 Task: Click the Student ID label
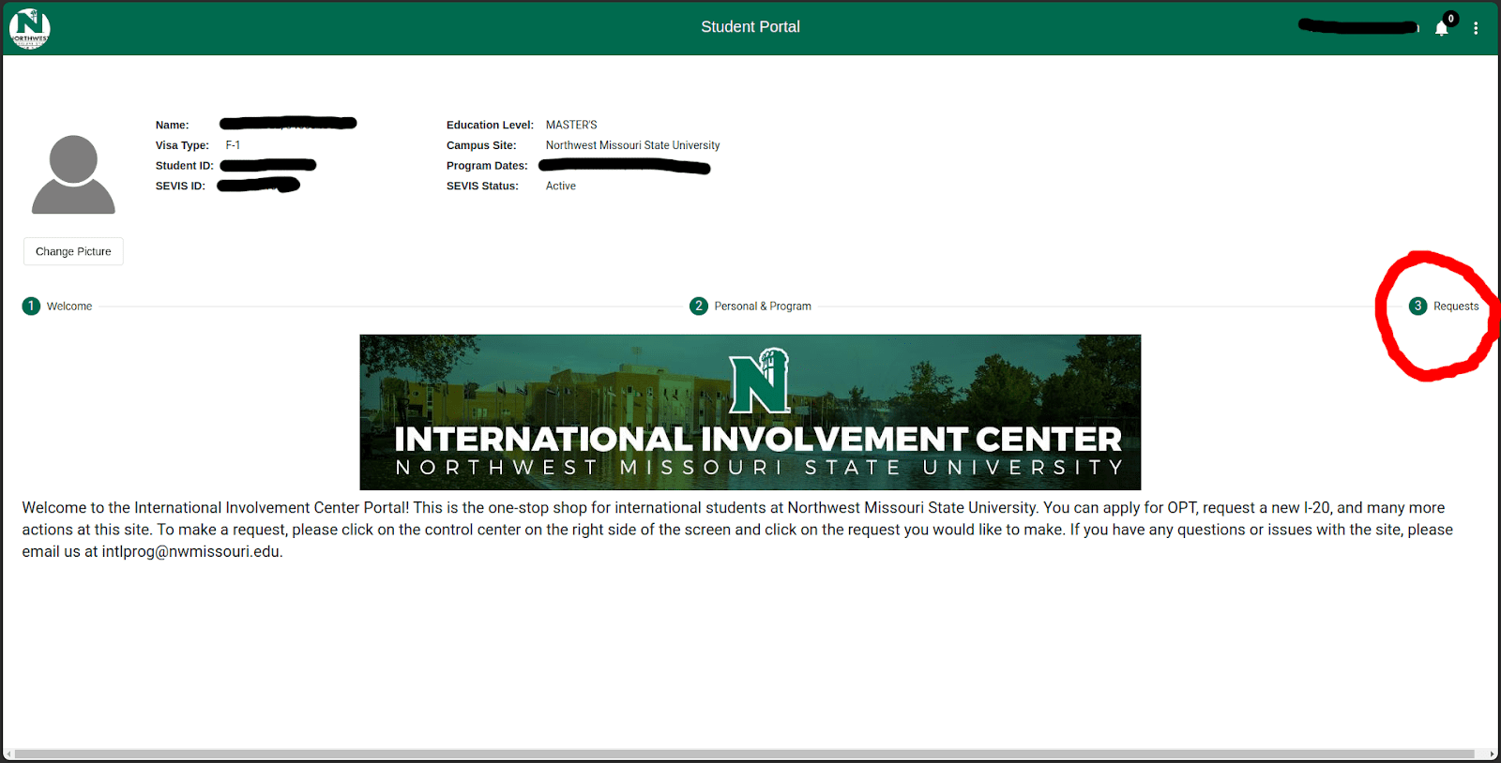(185, 166)
